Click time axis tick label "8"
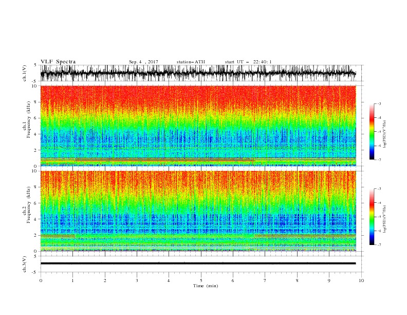Viewport: 407px width, 315px height. click(x=297, y=281)
